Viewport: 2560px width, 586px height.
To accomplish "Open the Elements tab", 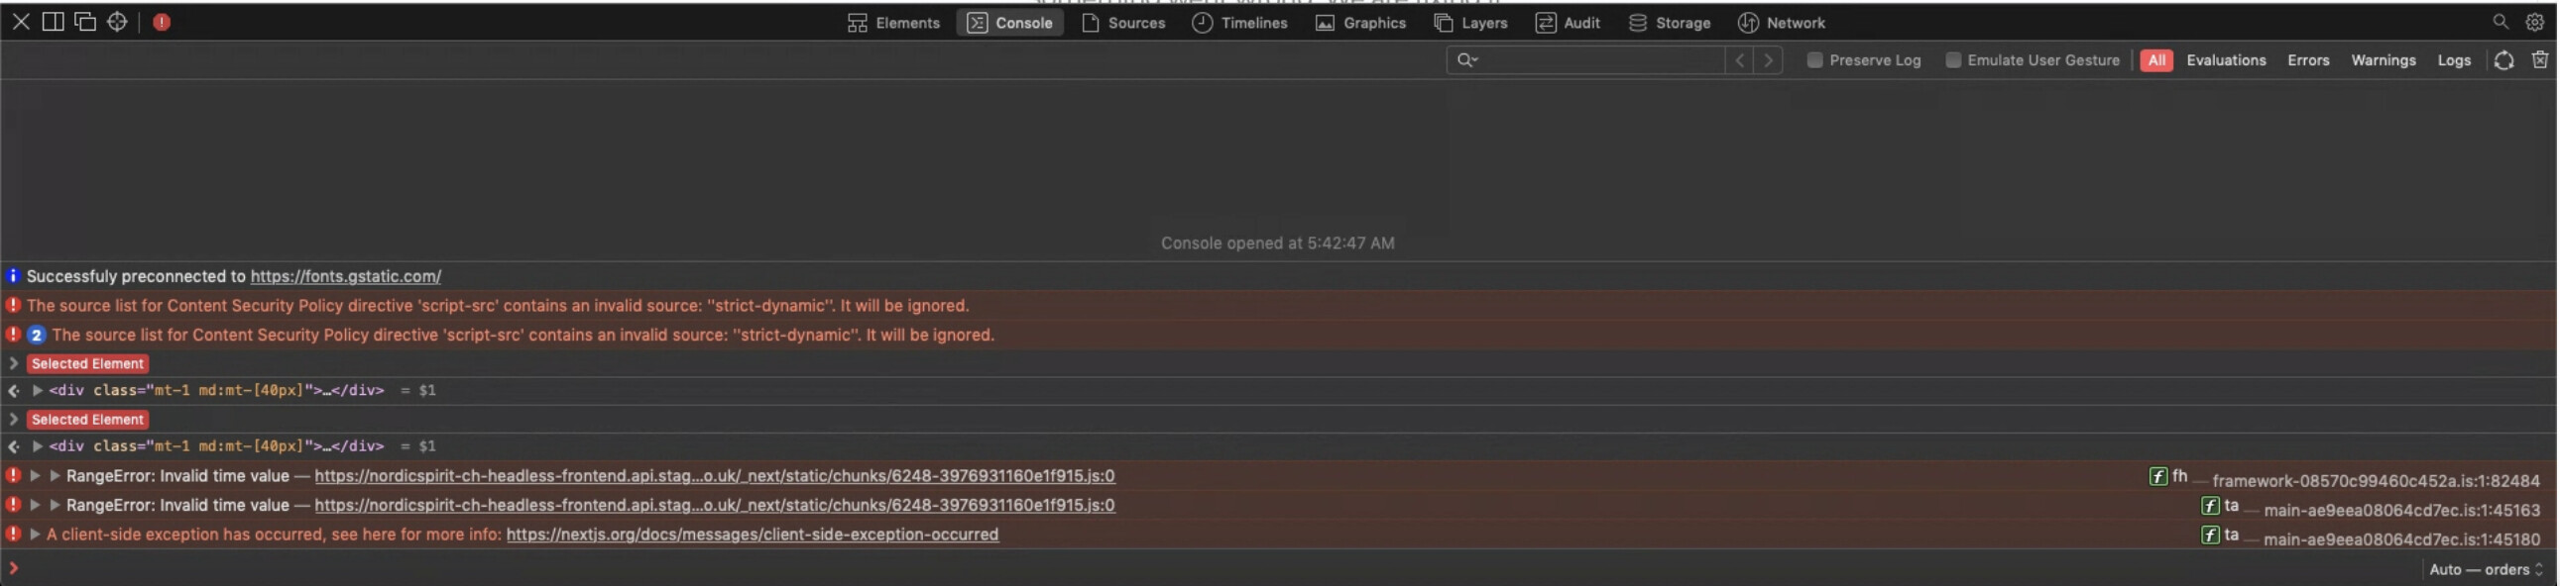I will click(x=893, y=23).
